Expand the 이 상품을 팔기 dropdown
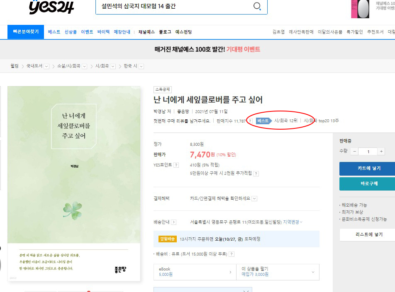The image size is (395, 292). [278, 272]
